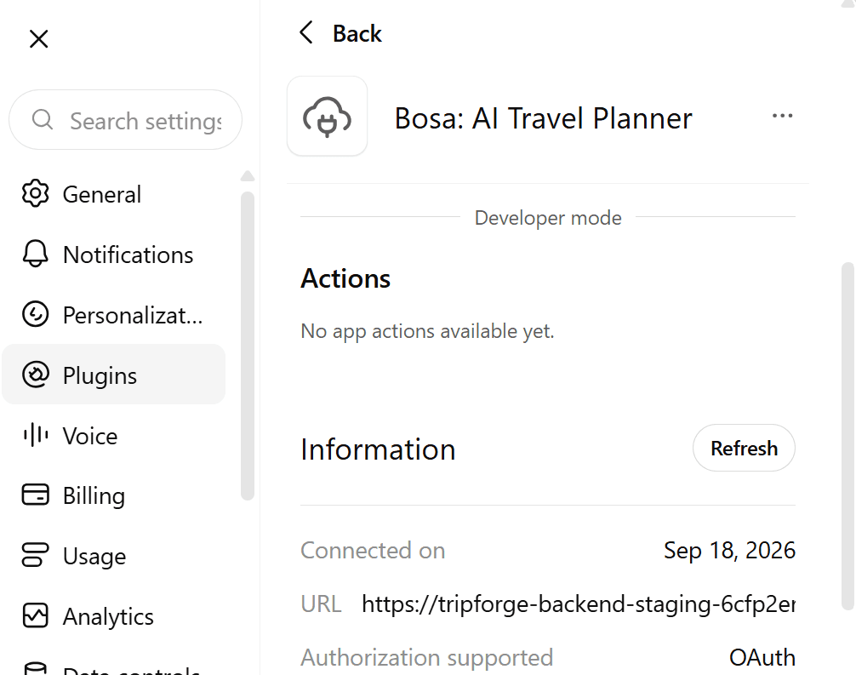Click the back chevron arrow
Image resolution: width=856 pixels, height=675 pixels.
point(306,32)
